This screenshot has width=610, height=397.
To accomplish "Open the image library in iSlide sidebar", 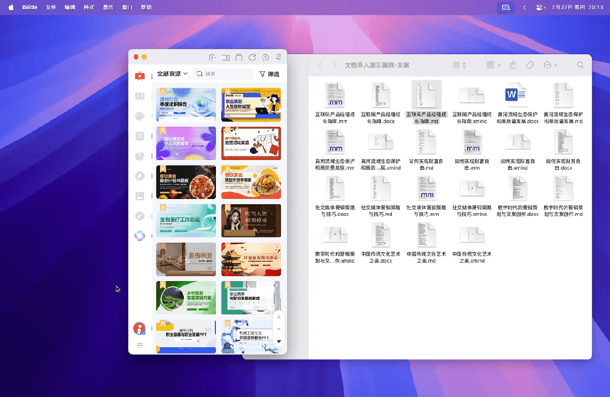I will [140, 195].
